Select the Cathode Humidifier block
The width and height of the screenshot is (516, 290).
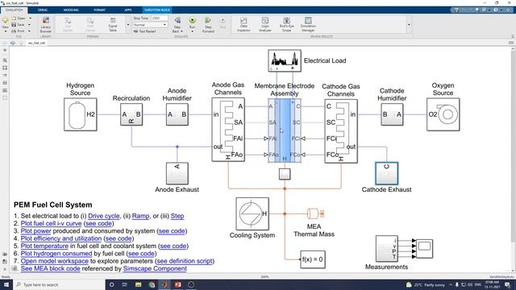392,114
